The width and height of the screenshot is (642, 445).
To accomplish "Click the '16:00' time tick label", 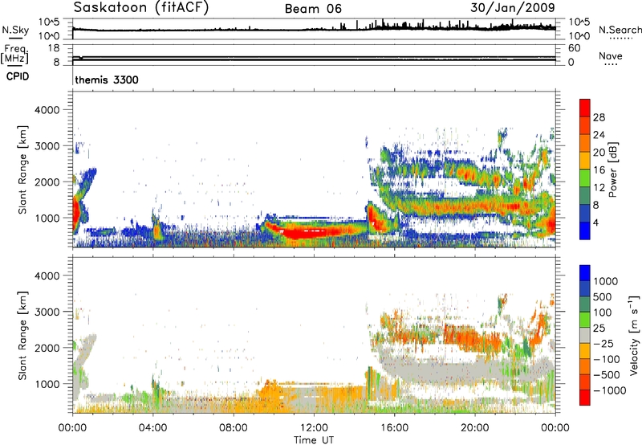I will tap(394, 428).
